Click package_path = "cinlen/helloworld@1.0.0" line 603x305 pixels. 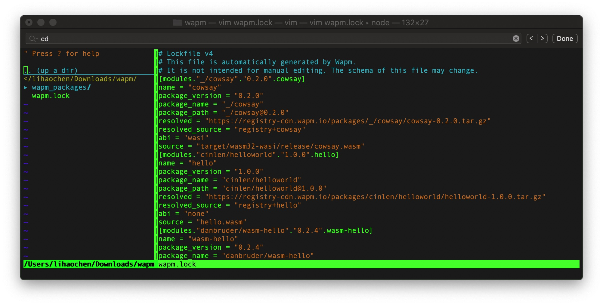(243, 188)
